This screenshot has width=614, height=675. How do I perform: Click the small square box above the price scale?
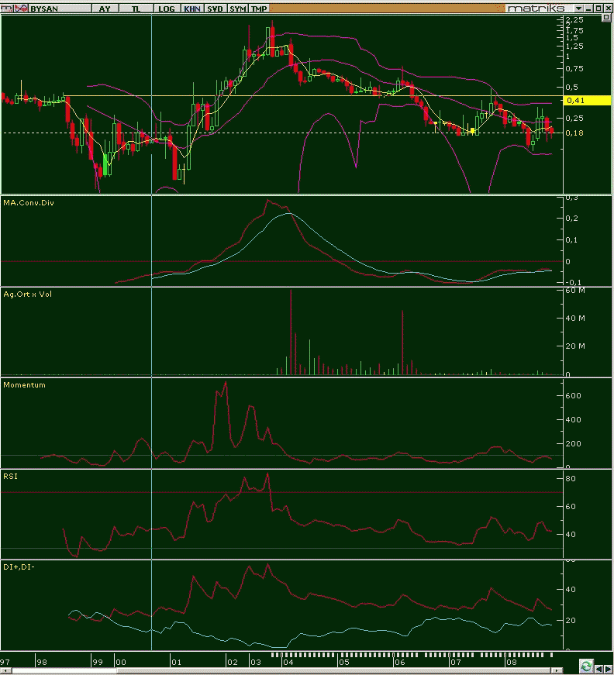606,18
